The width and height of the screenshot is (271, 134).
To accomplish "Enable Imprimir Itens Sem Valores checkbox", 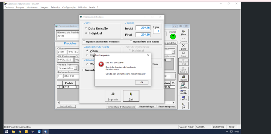I will tap(131, 41).
